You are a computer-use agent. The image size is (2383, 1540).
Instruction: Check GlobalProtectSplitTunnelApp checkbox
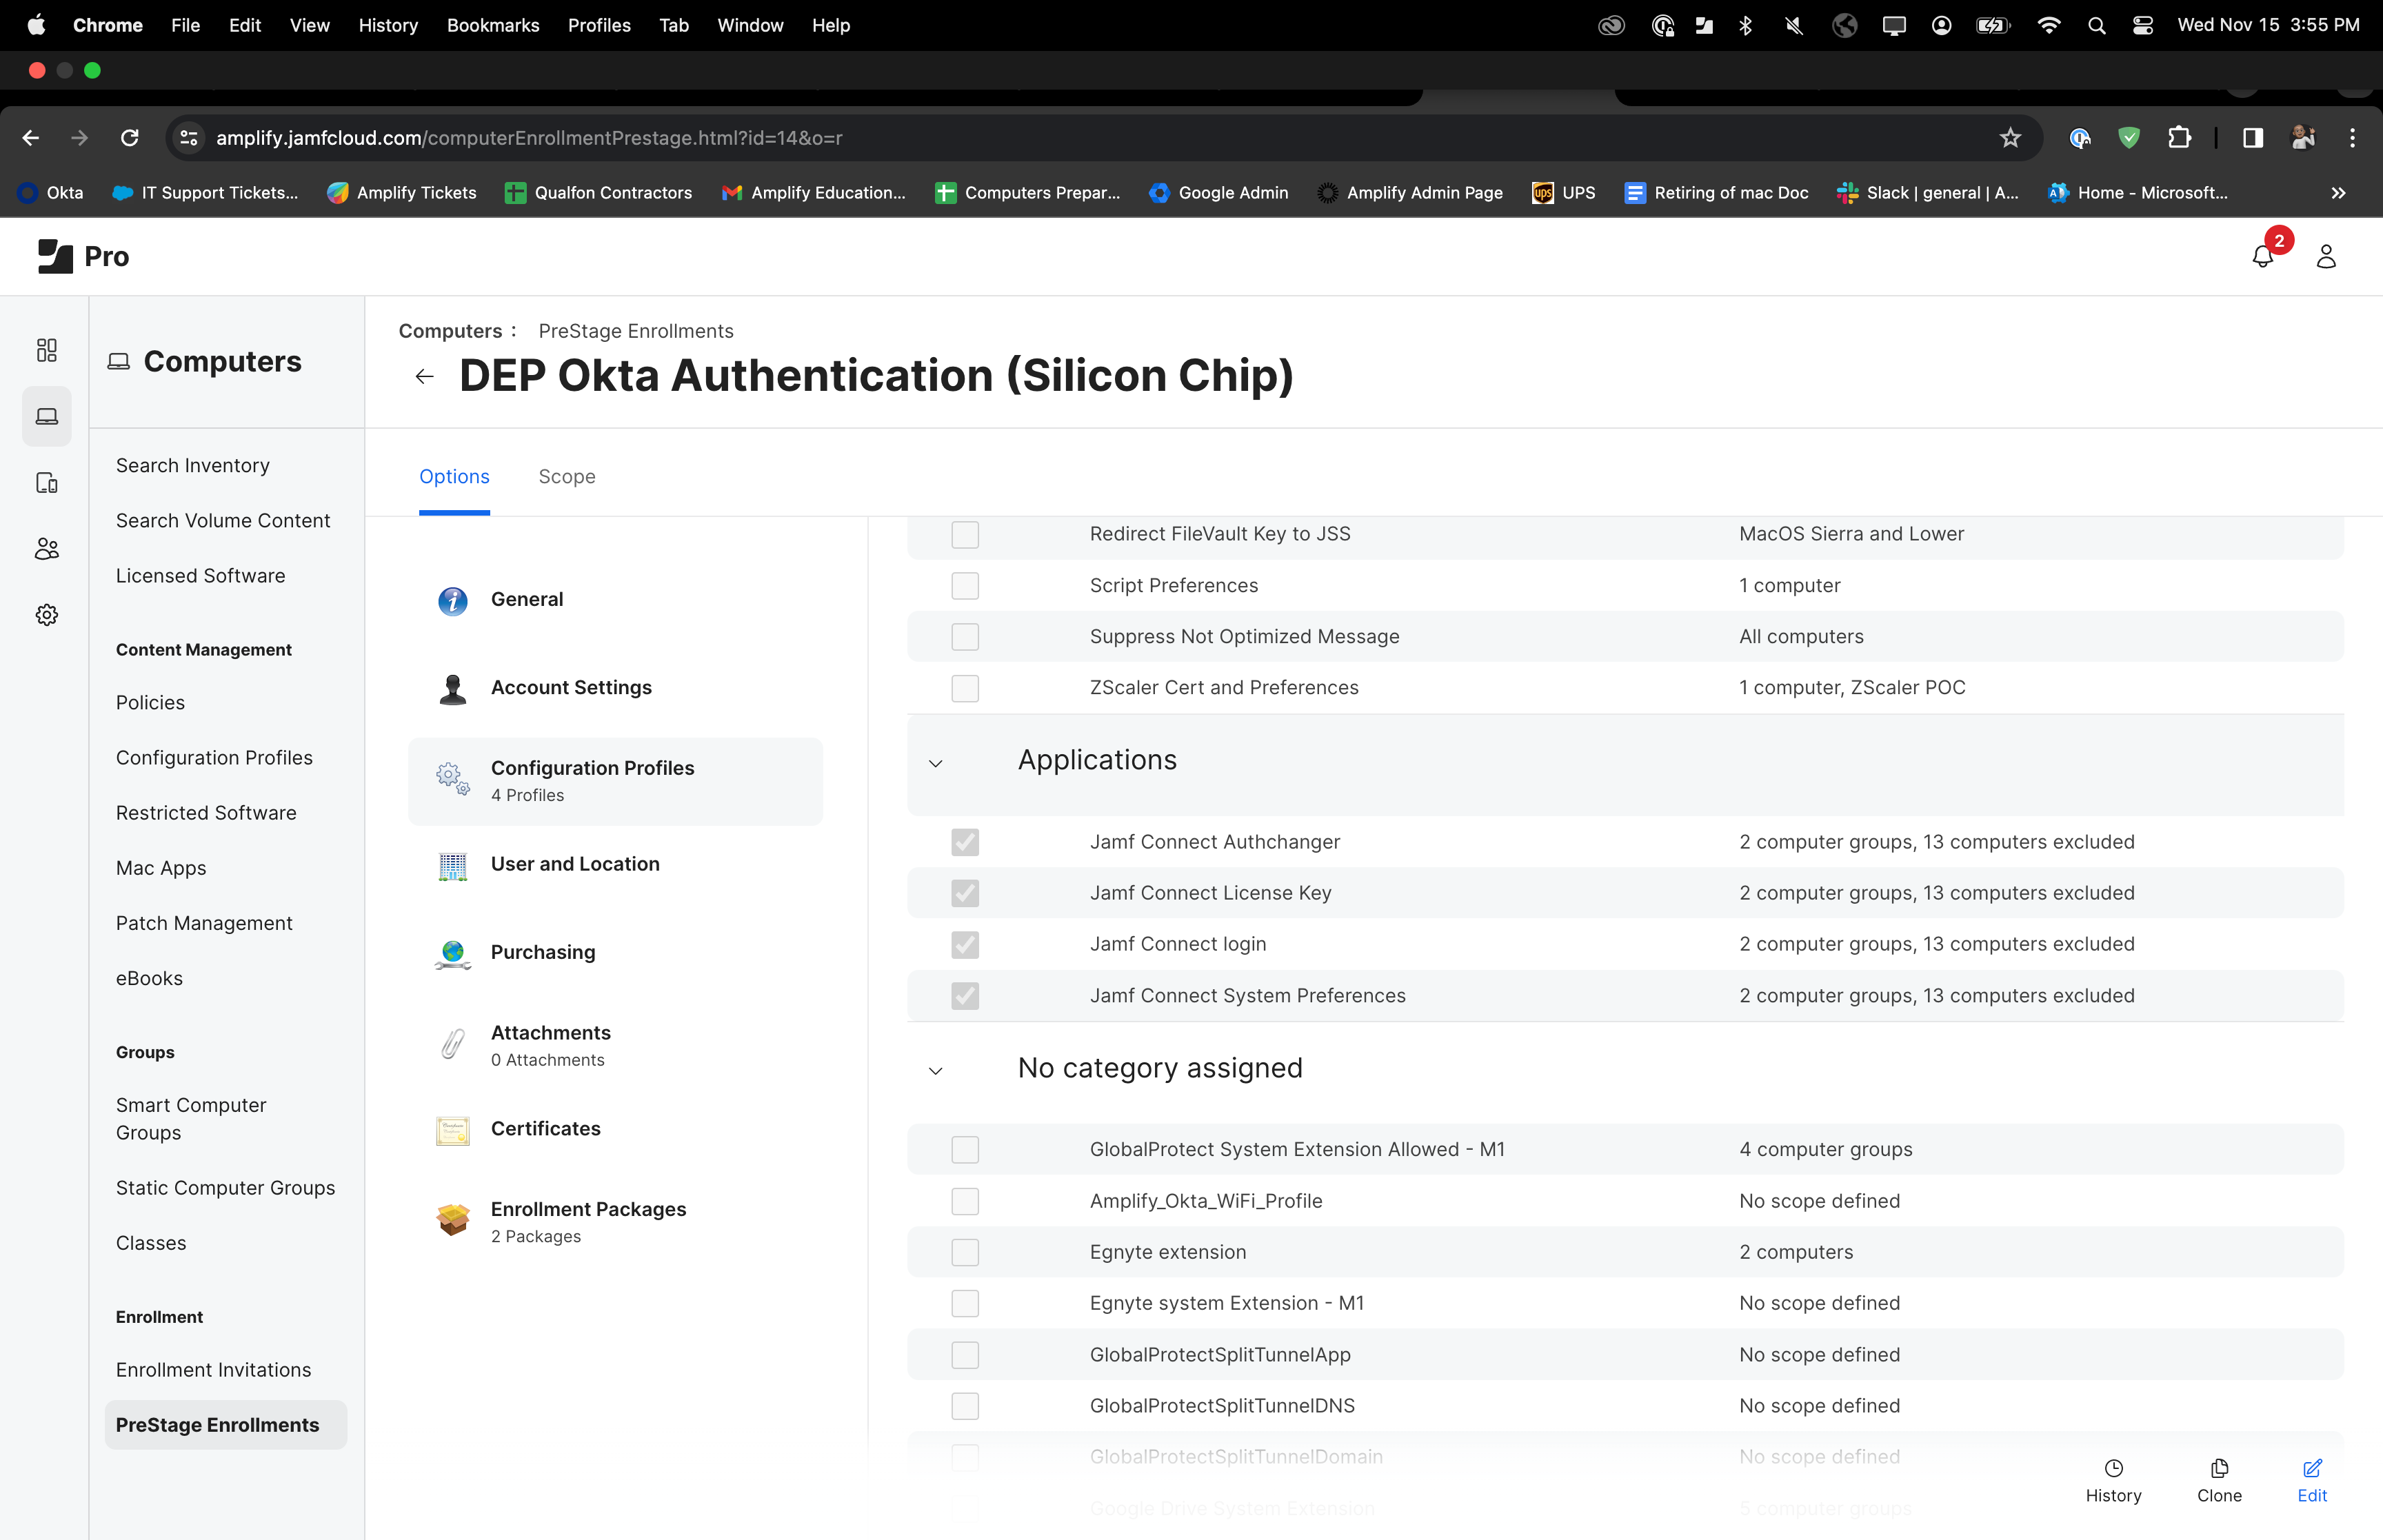964,1355
